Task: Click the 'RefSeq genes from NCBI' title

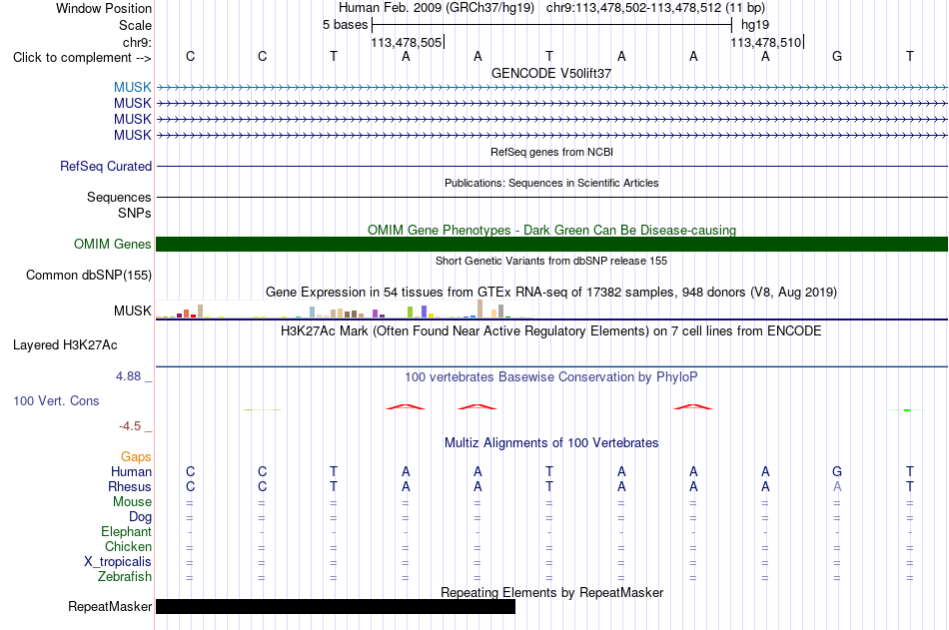Action: coord(552,152)
